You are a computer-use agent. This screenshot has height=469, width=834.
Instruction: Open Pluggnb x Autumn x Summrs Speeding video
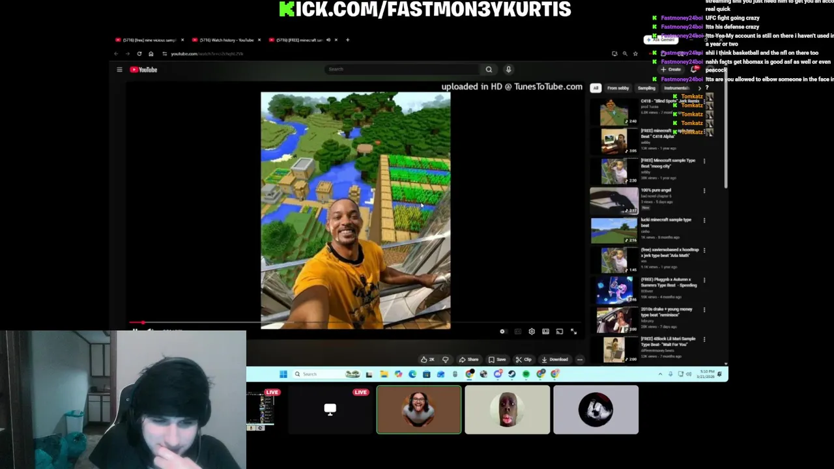point(614,290)
